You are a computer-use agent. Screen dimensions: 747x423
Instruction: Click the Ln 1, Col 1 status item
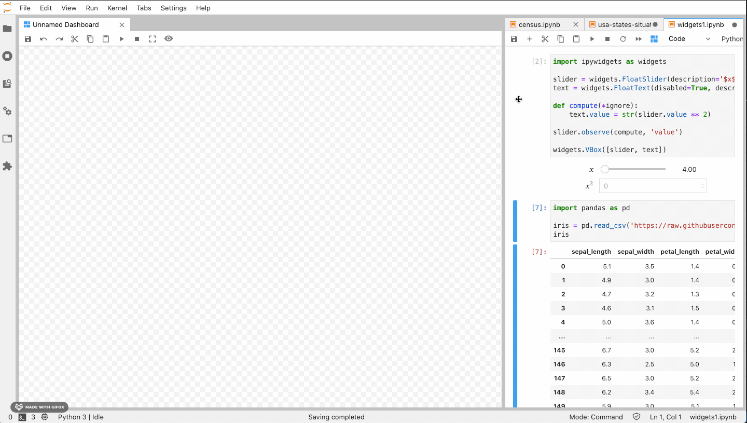666,417
